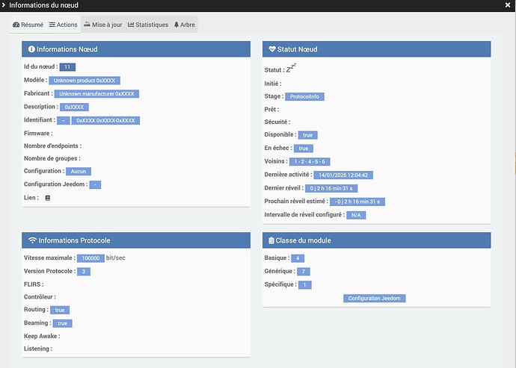
Task: Click the Statistiques chart icon
Action: point(131,25)
